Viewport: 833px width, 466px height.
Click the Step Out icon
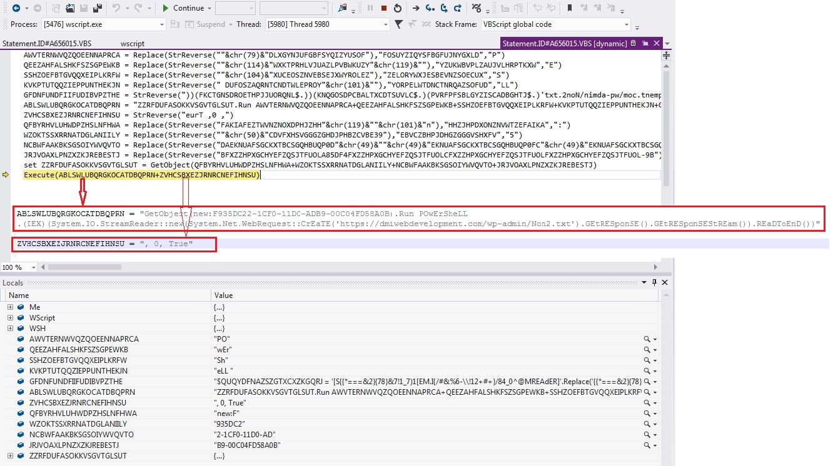pos(458,8)
